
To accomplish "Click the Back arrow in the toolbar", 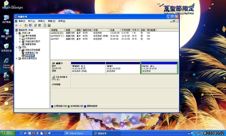I will pyautogui.click(x=17, y=25).
